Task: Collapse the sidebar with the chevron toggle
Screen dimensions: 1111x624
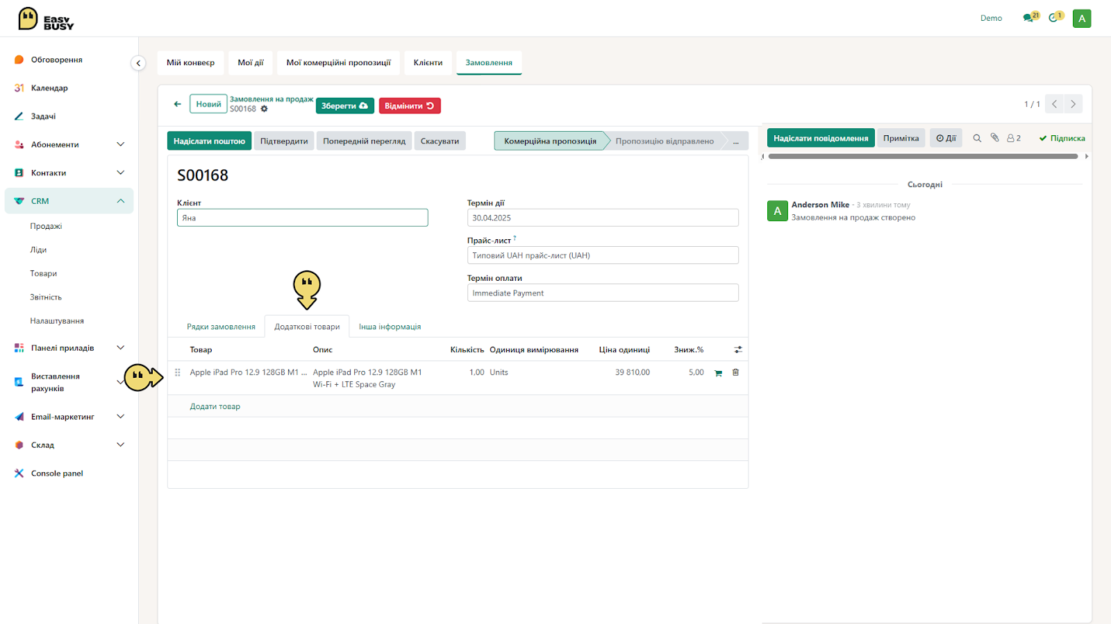Action: 138,63
